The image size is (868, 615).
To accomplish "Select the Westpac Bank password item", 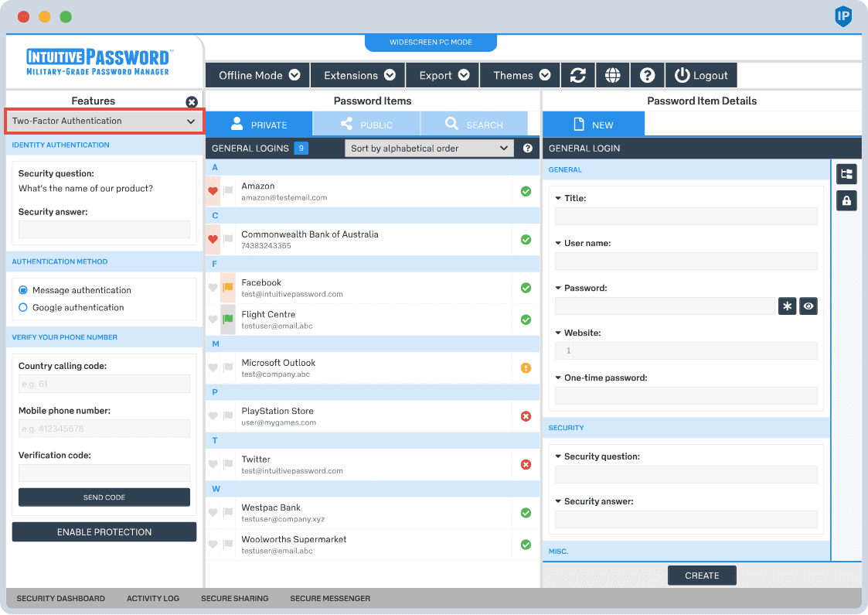I will [373, 513].
